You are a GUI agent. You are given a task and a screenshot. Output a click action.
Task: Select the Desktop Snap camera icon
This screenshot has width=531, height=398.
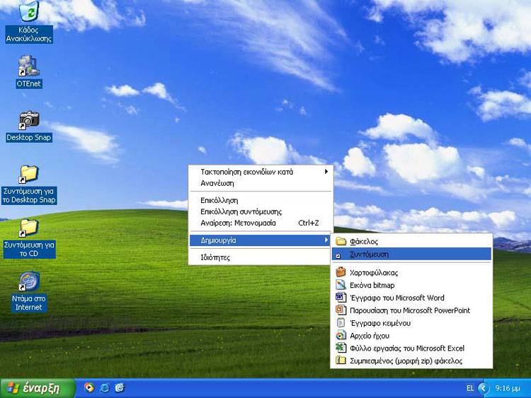pos(29,120)
